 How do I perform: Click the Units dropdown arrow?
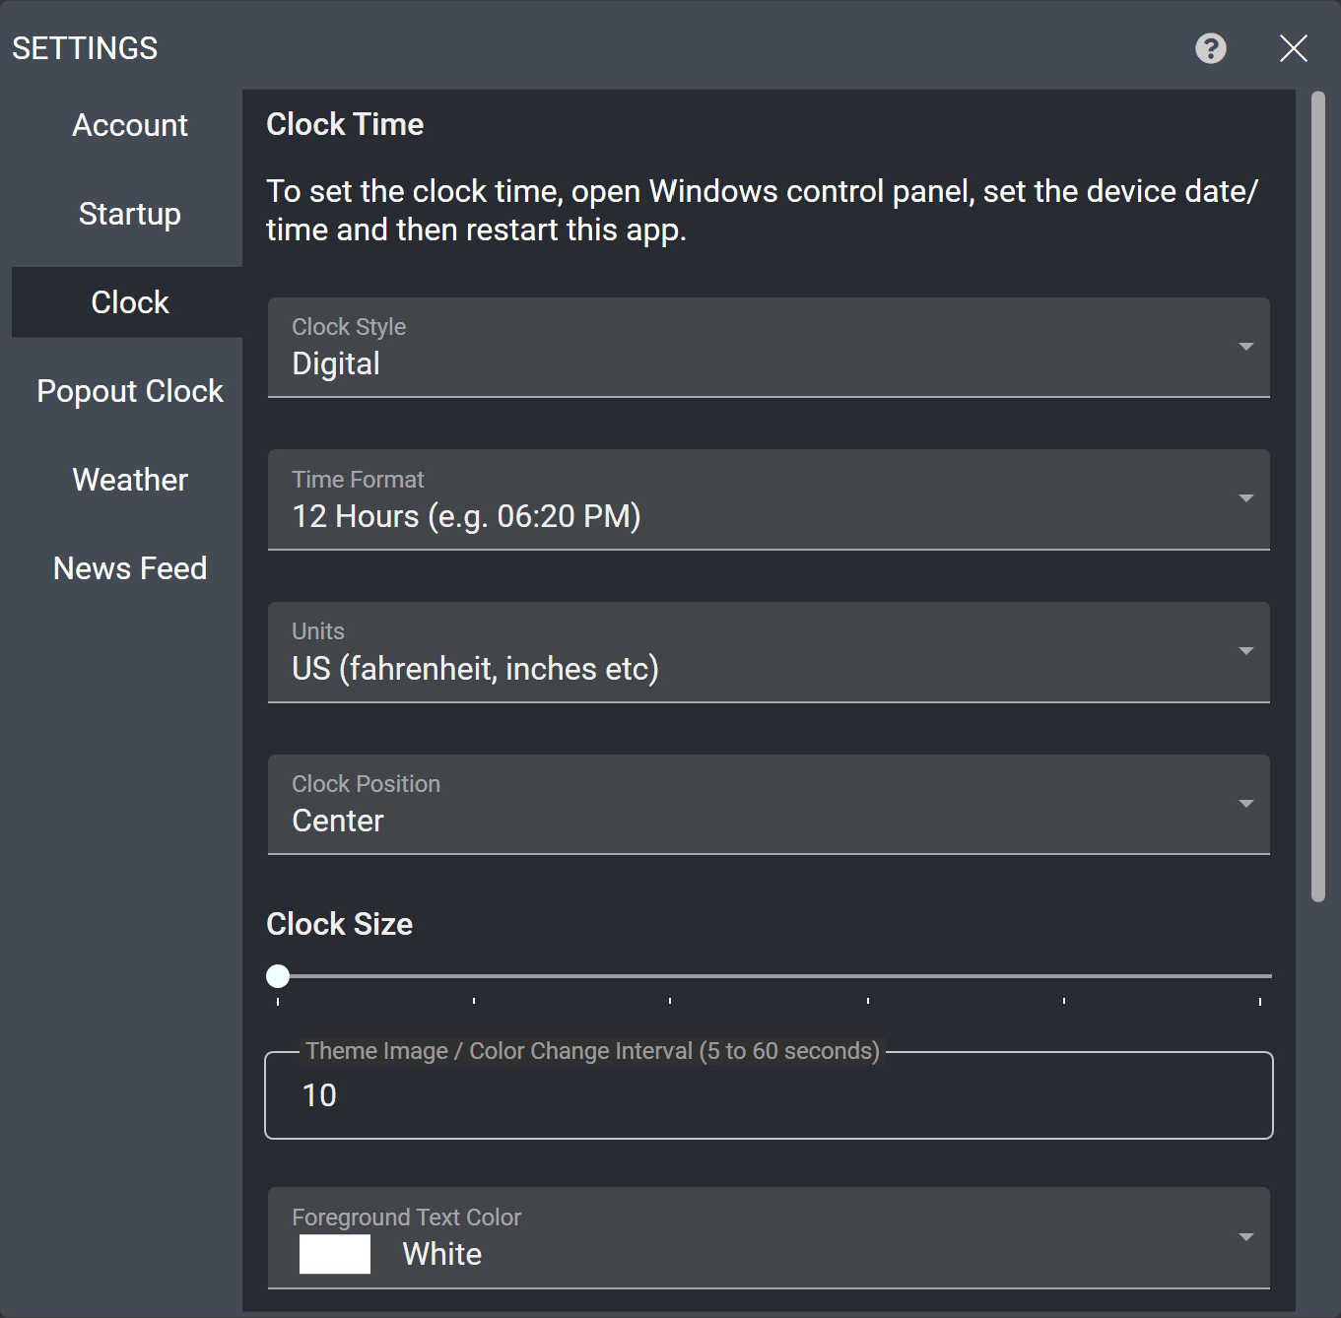(1245, 652)
